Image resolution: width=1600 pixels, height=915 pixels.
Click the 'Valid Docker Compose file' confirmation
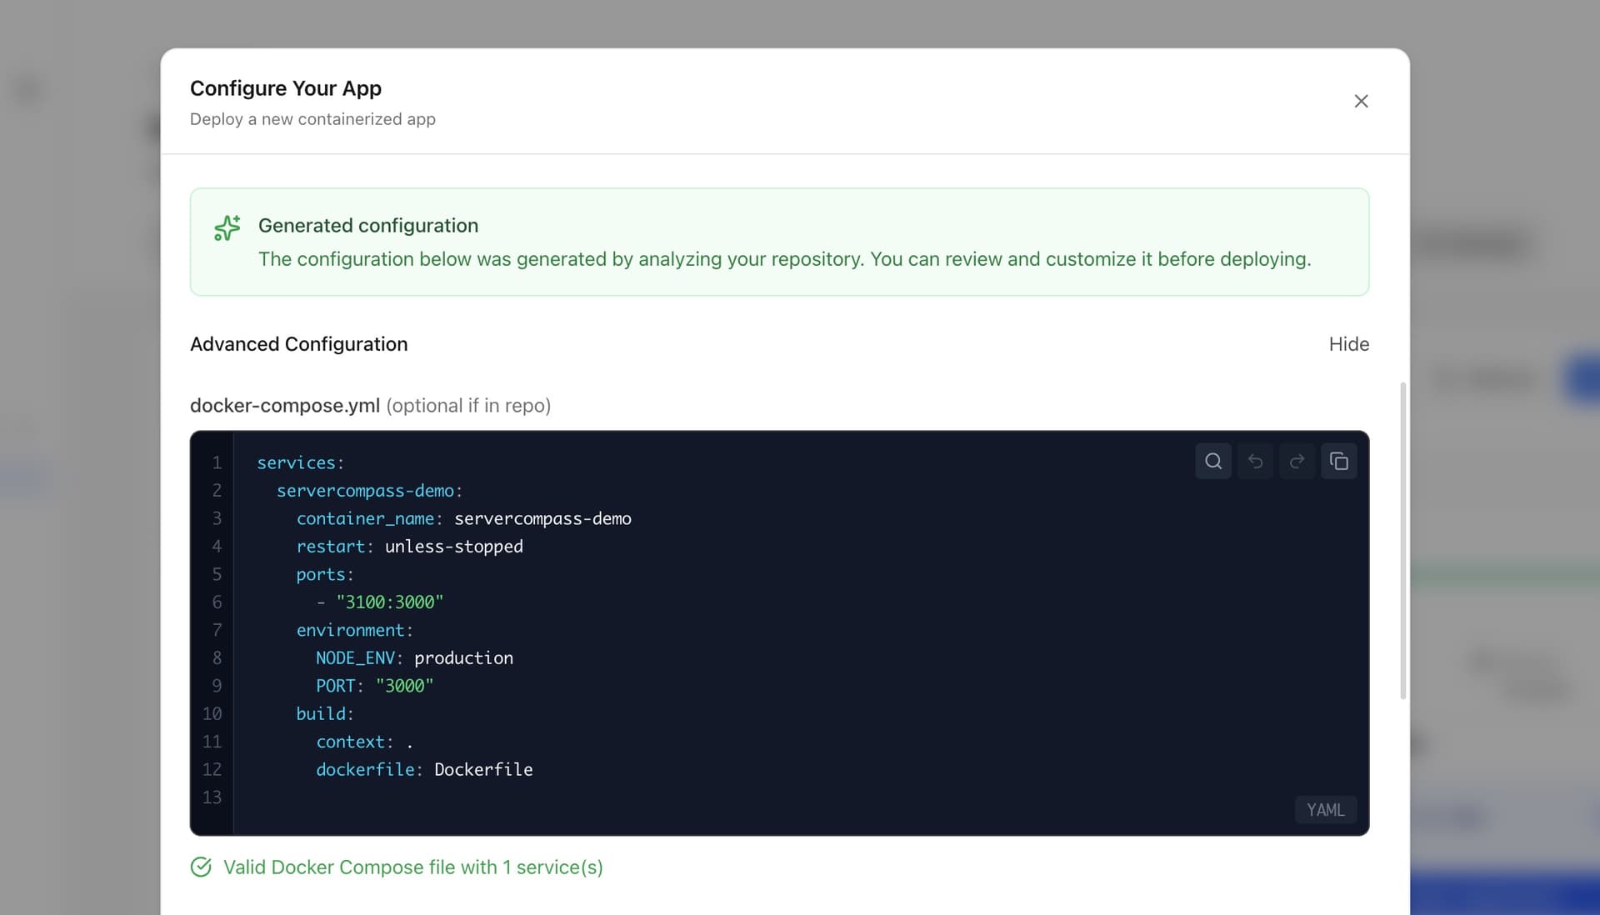(413, 867)
